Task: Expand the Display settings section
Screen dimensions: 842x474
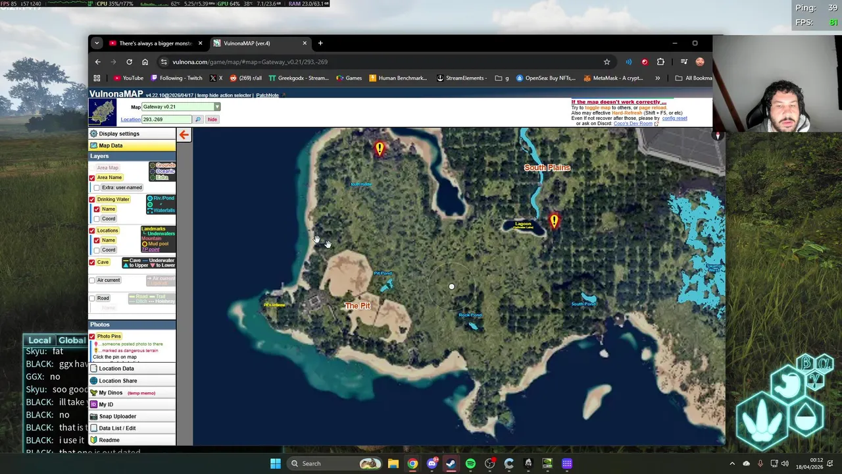Action: tap(132, 134)
